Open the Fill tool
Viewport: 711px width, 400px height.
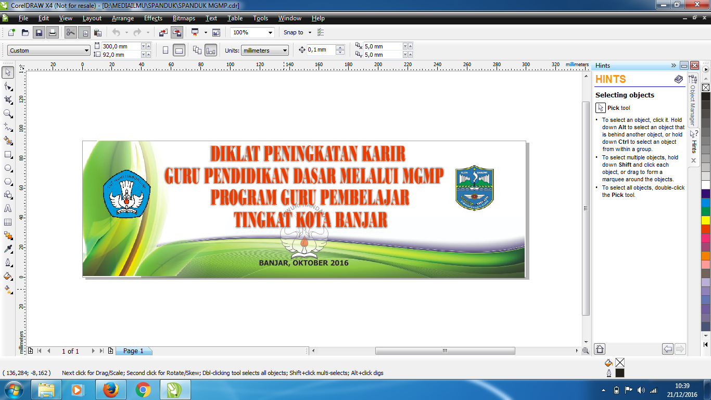pyautogui.click(x=7, y=276)
